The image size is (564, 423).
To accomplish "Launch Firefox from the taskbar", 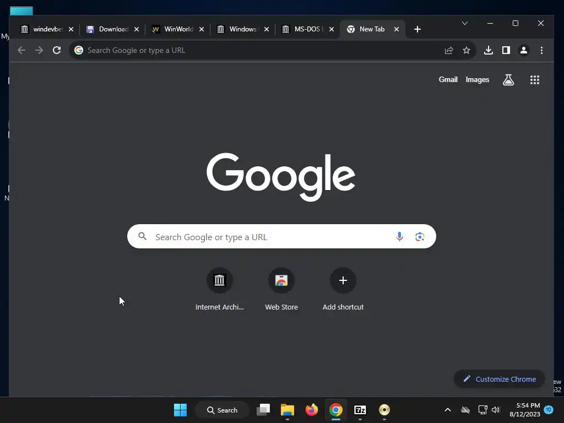I will coord(312,410).
